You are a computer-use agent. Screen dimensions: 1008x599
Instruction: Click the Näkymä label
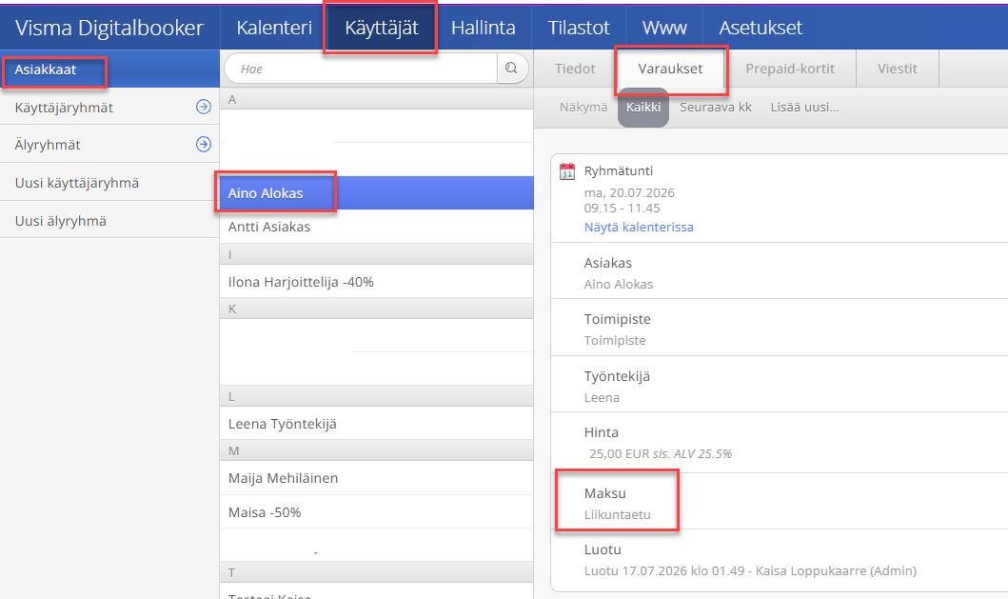click(x=583, y=108)
